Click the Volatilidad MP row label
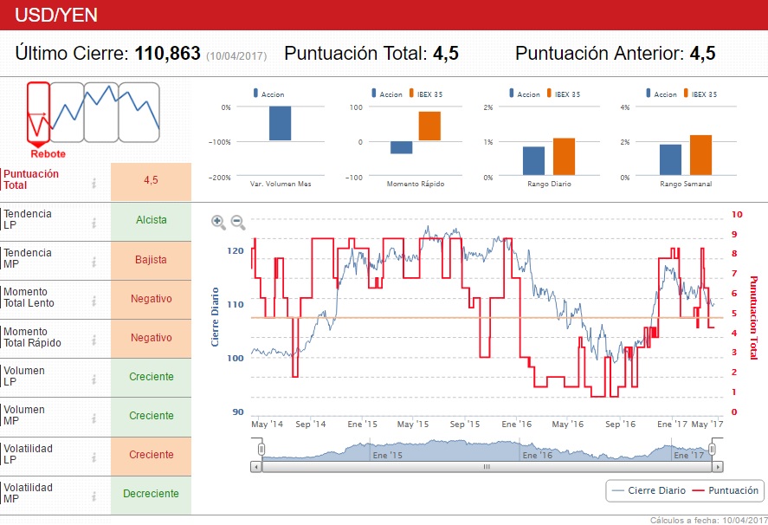Viewport: 768px width, 525px height. click(x=28, y=493)
